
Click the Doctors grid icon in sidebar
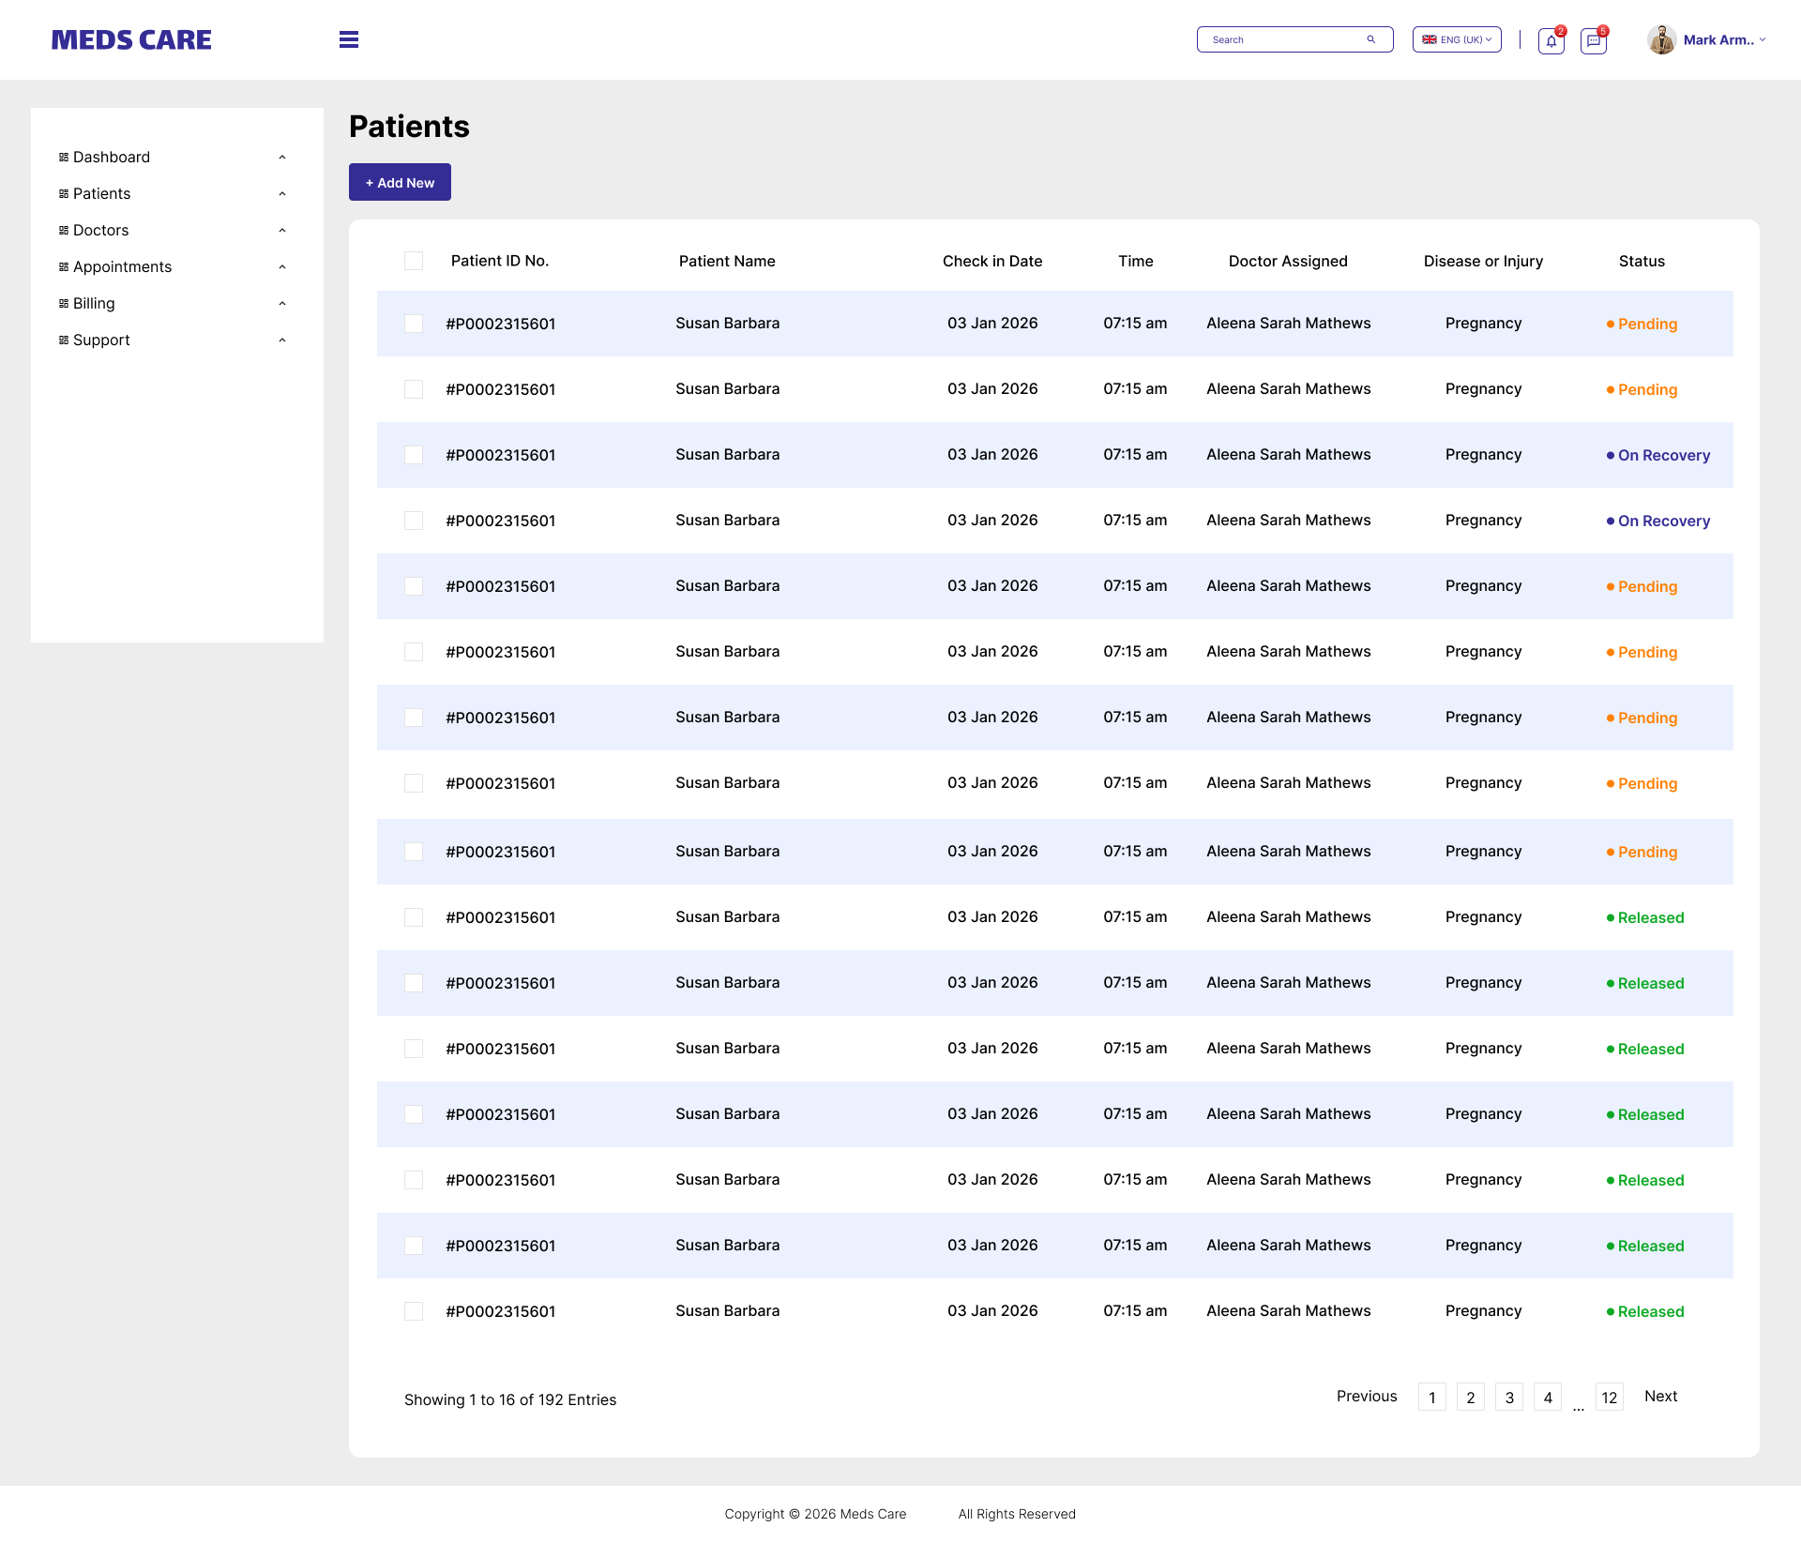click(63, 230)
